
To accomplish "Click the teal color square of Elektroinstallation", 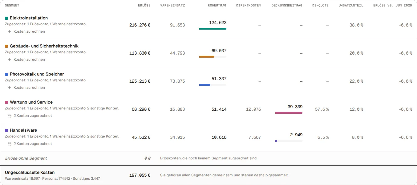I will point(6,18).
